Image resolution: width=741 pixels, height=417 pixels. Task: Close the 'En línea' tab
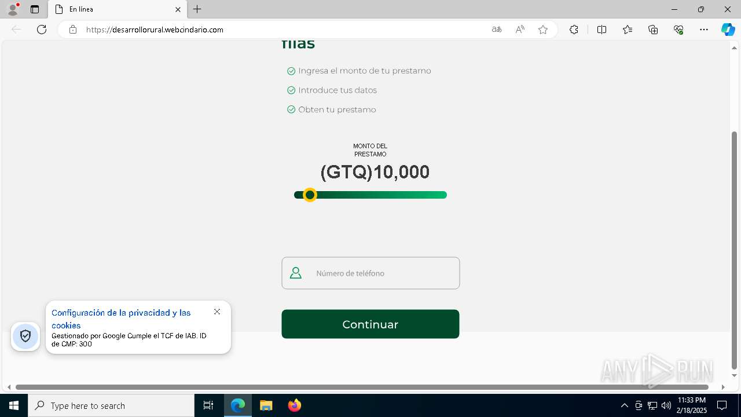coord(178,9)
